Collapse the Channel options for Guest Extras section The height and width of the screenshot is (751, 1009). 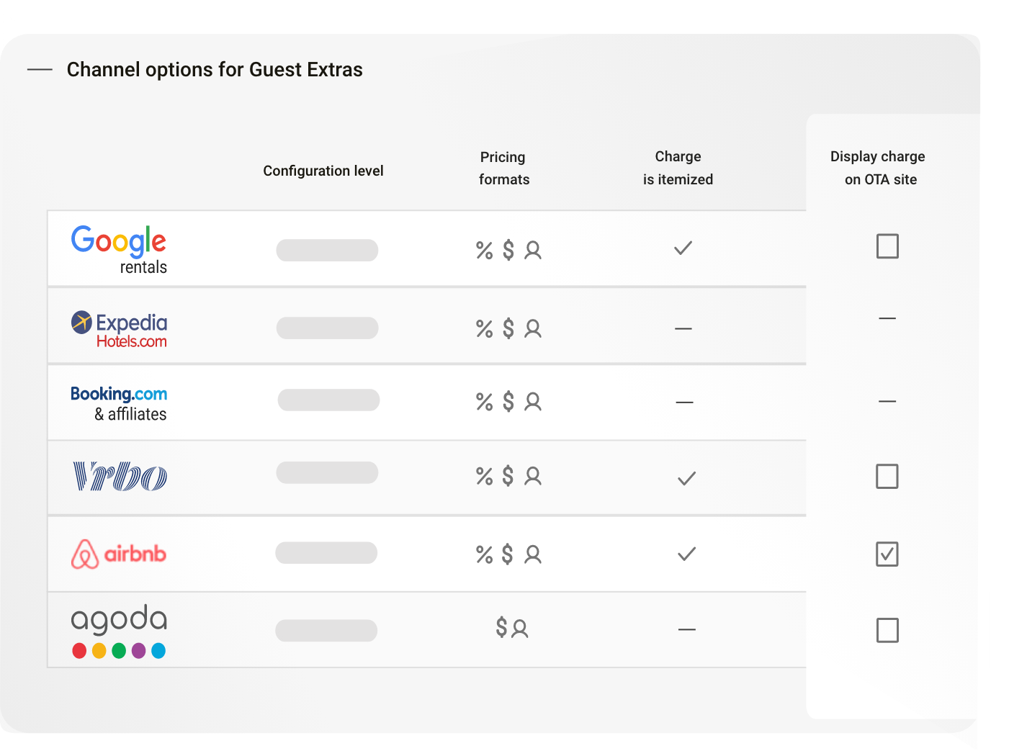[x=40, y=70]
